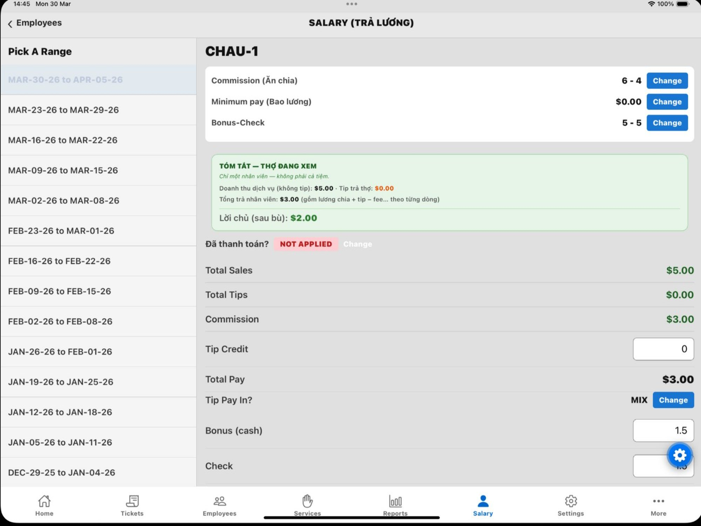Viewport: 701px width, 526px height.
Task: Select range MAR-30-26 to APR-05-26
Action: pyautogui.click(x=98, y=80)
